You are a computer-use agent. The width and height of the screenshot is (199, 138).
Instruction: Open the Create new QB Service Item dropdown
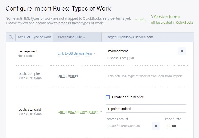[x=80, y=112]
